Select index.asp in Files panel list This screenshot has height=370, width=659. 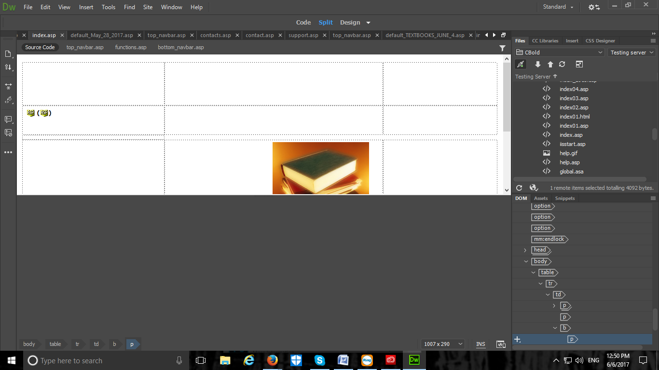571,135
